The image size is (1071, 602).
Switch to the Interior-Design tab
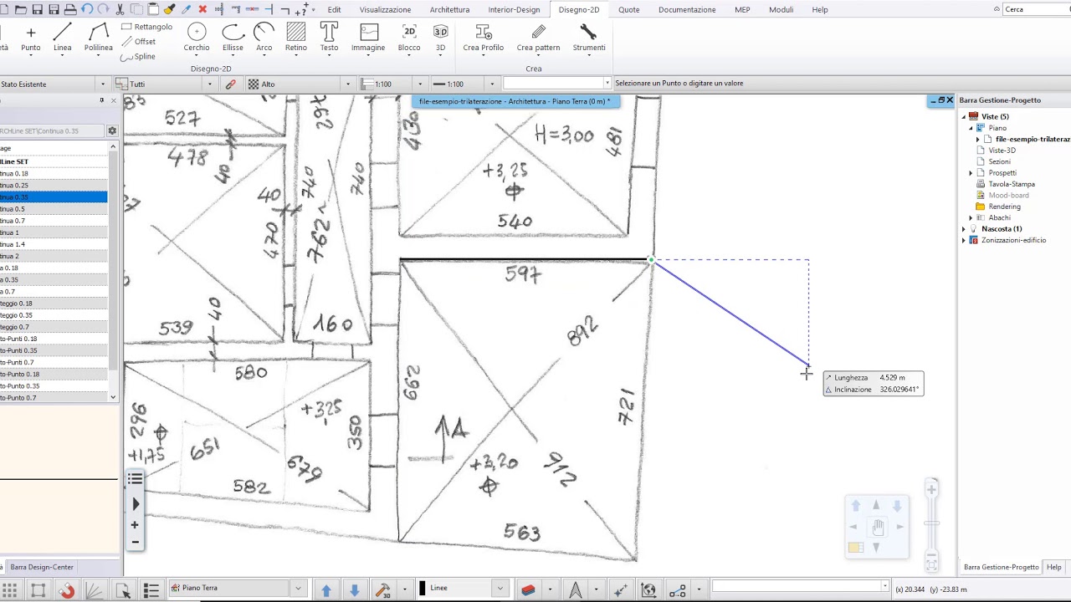[514, 9]
